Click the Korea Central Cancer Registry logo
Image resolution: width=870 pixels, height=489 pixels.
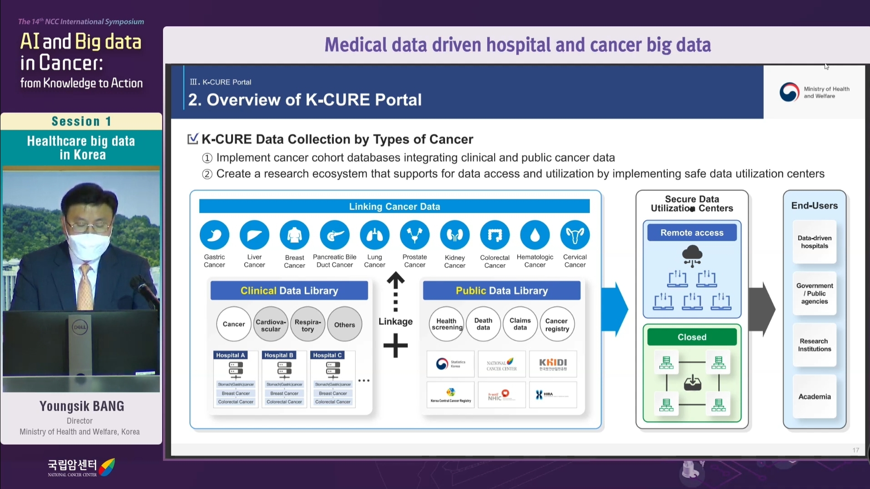coord(450,395)
